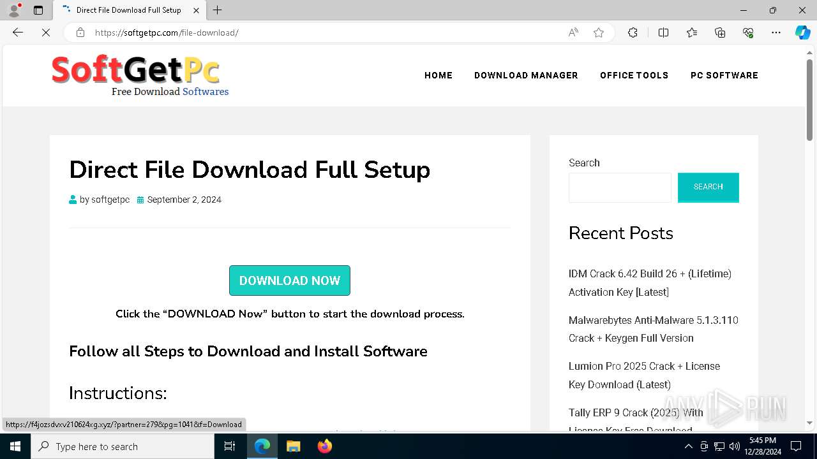
Task: Click the SoftGetPc logo
Action: tap(140, 75)
